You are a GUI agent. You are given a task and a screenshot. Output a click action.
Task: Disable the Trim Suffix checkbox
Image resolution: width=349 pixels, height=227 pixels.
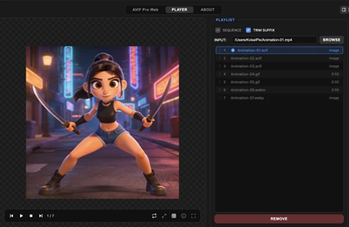[x=248, y=30]
